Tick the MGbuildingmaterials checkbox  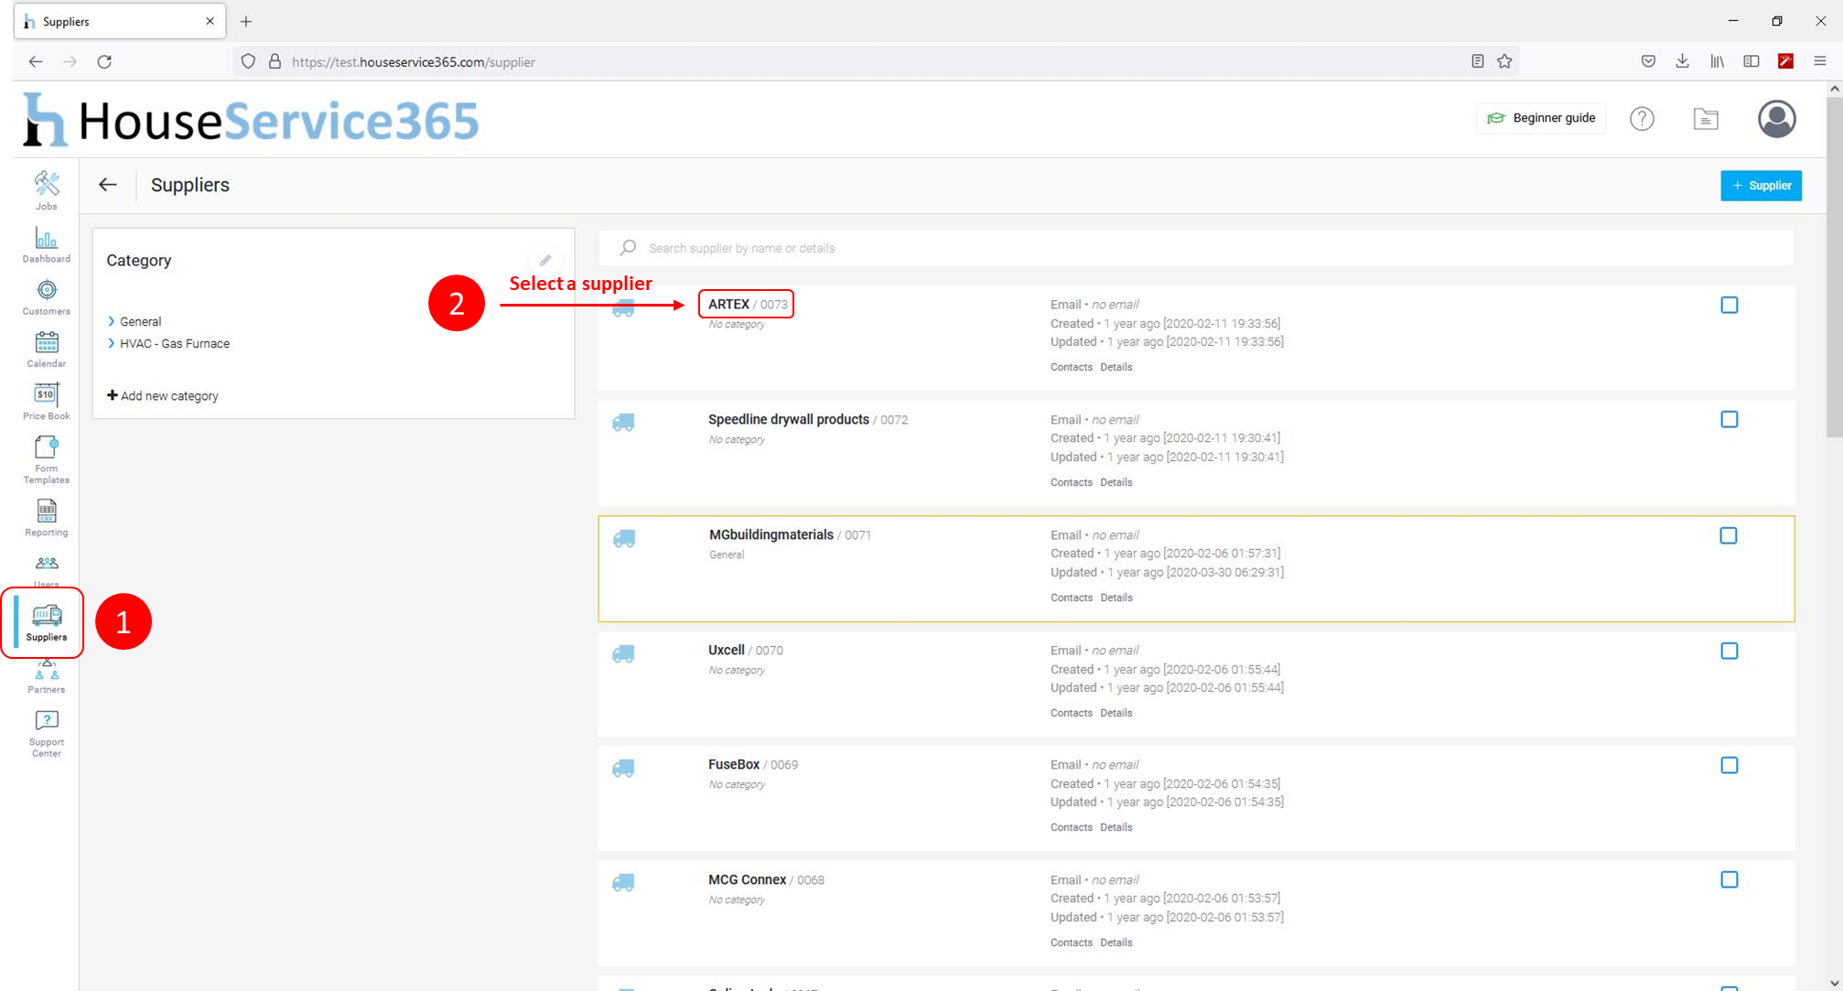(x=1729, y=535)
